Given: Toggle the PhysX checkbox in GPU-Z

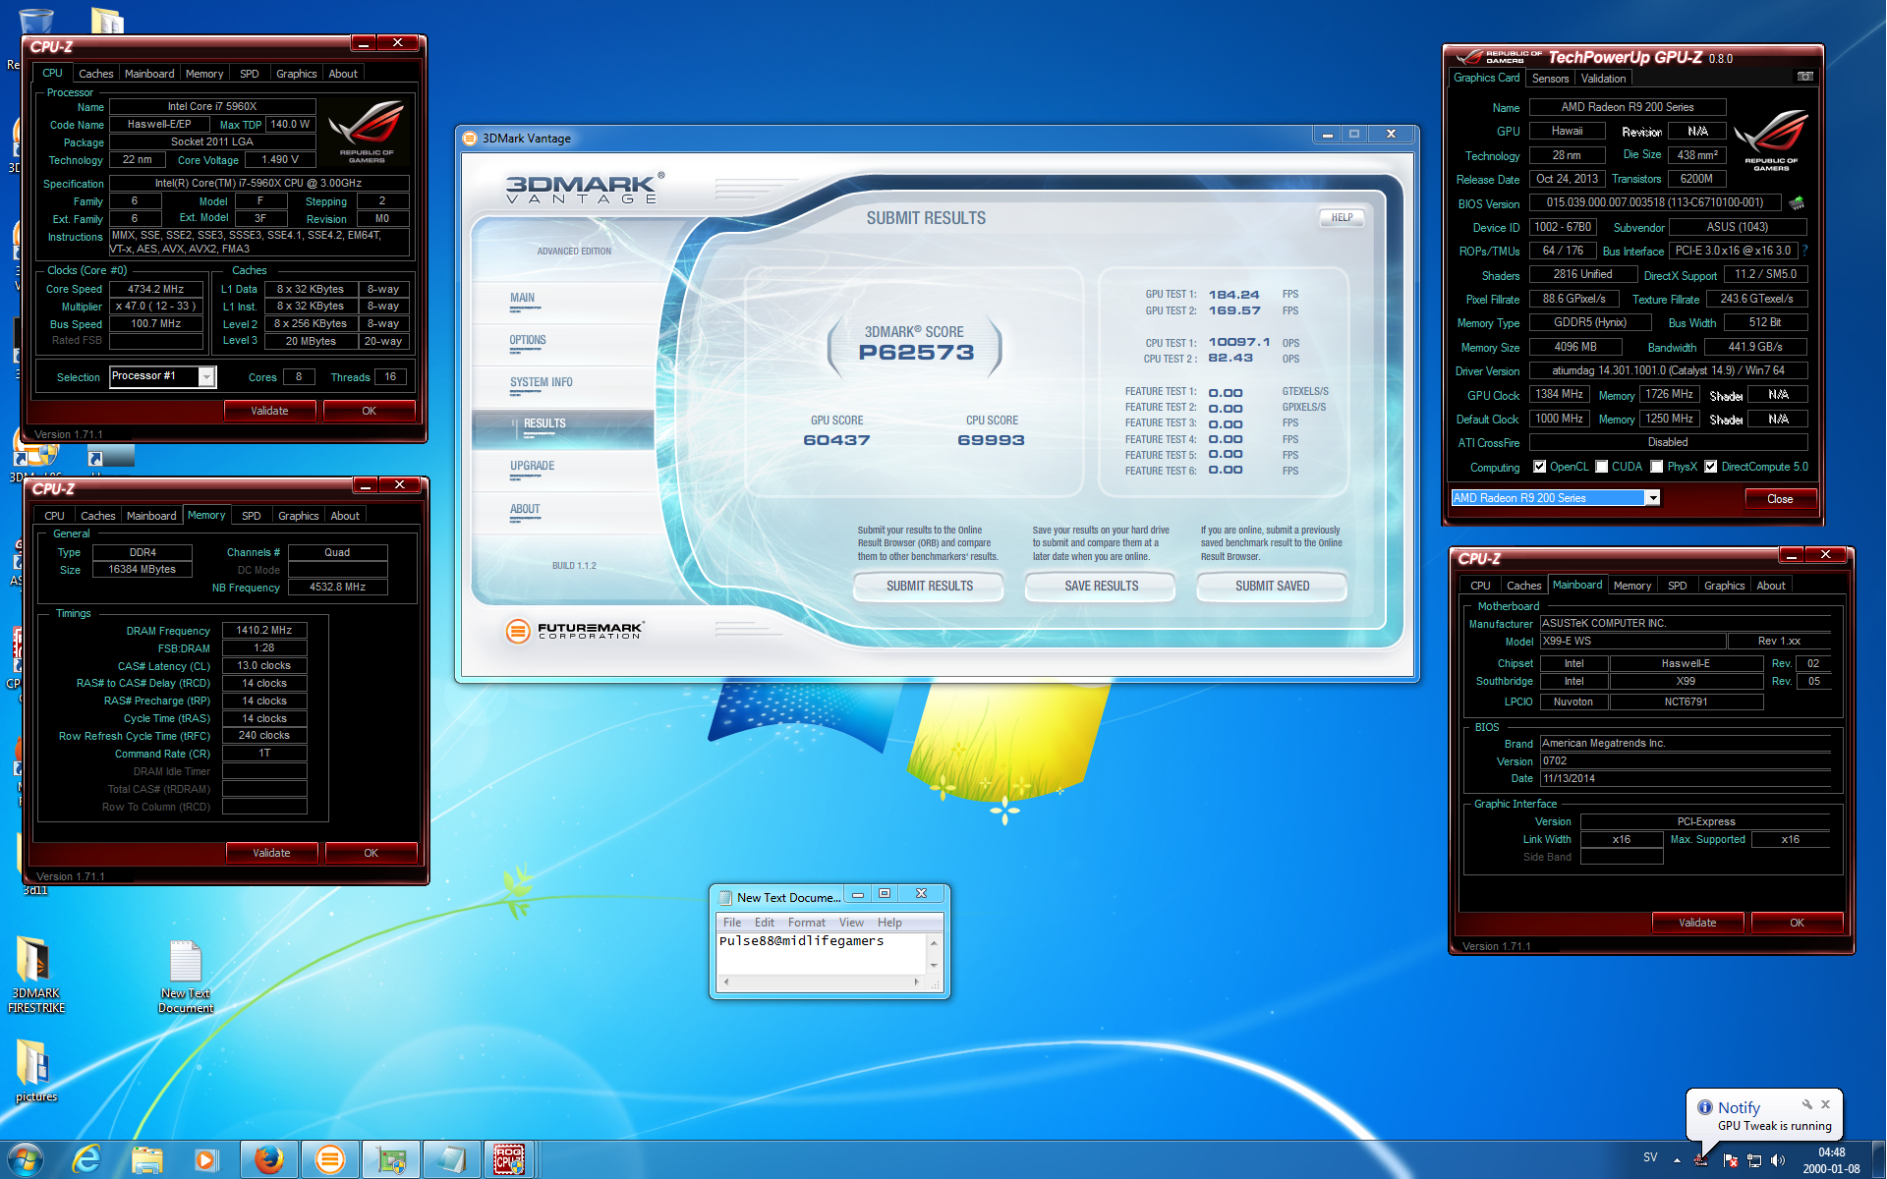Looking at the screenshot, I should [x=1657, y=467].
